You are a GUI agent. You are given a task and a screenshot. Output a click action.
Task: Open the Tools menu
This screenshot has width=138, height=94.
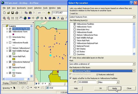(x=45, y=8)
